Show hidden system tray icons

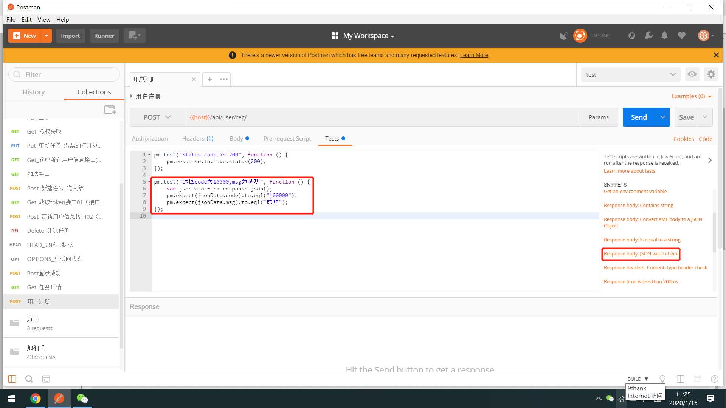598,399
